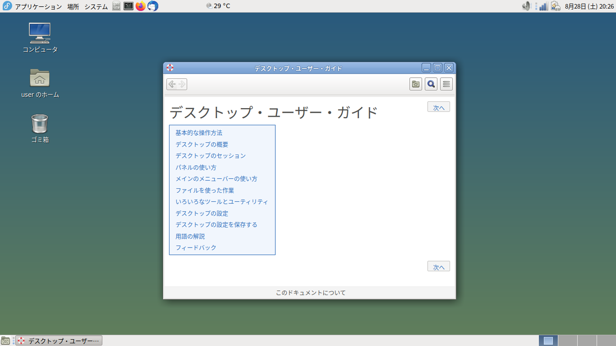
Task: Open the デスクトップのセッション link
Action: (x=210, y=156)
